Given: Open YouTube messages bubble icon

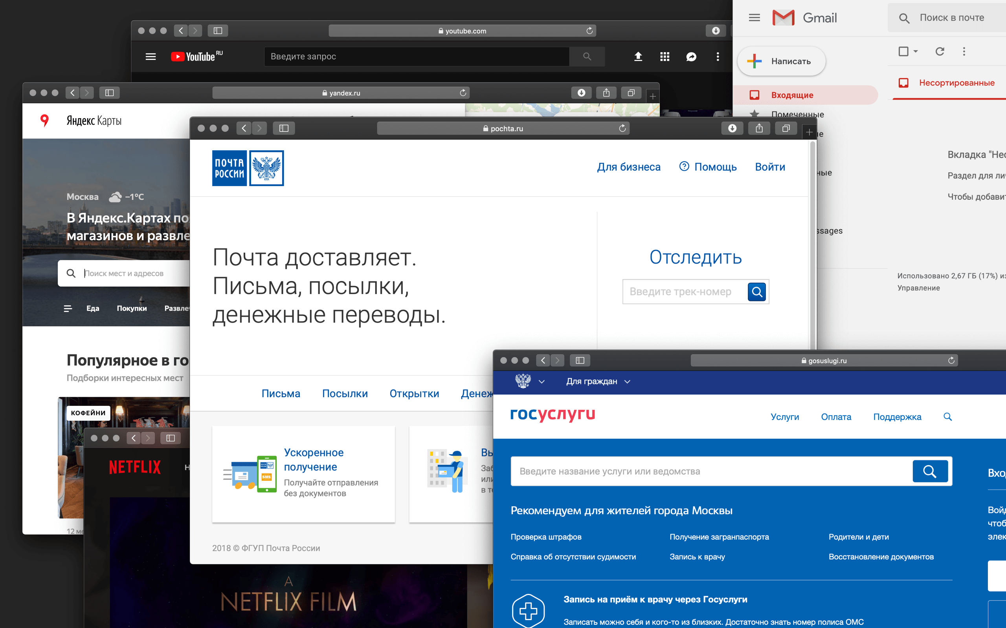Looking at the screenshot, I should coord(691,57).
